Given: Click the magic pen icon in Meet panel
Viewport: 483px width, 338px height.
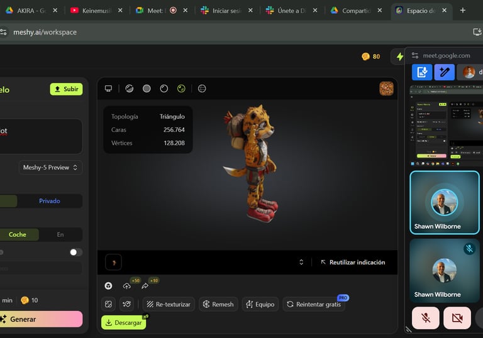Looking at the screenshot, I should [x=444, y=72].
